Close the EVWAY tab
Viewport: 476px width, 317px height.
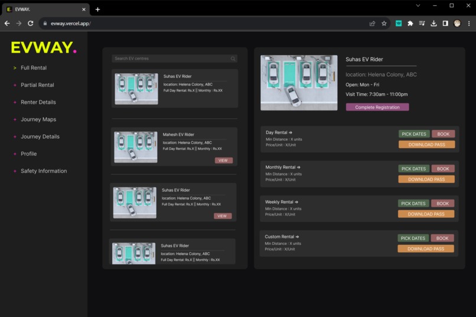[x=84, y=9]
